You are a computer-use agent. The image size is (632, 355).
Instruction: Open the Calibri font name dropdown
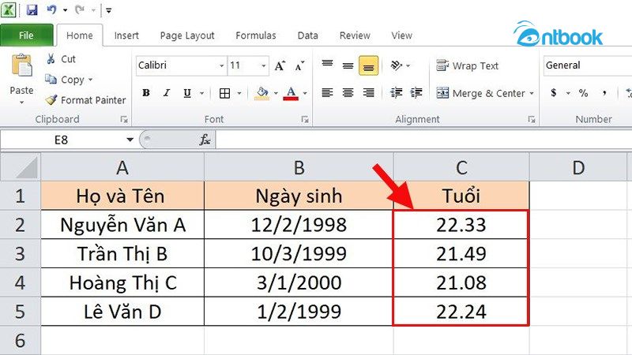[221, 65]
